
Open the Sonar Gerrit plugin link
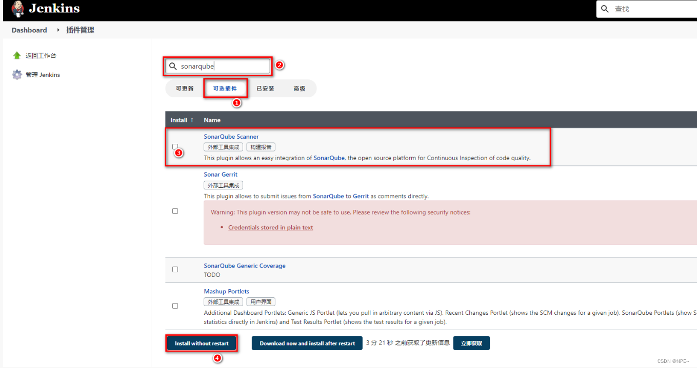tap(221, 175)
